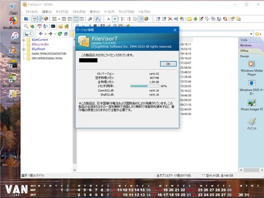
Task: Switch to the Design tab
Action: coord(245,56)
